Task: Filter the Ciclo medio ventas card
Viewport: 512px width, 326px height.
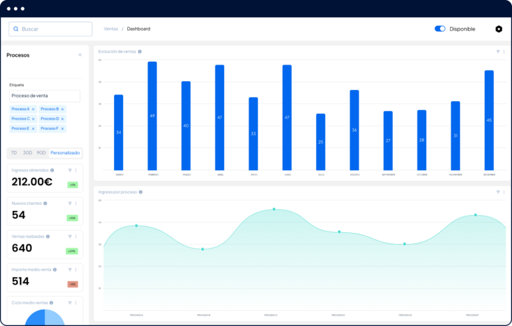Action: (70, 303)
